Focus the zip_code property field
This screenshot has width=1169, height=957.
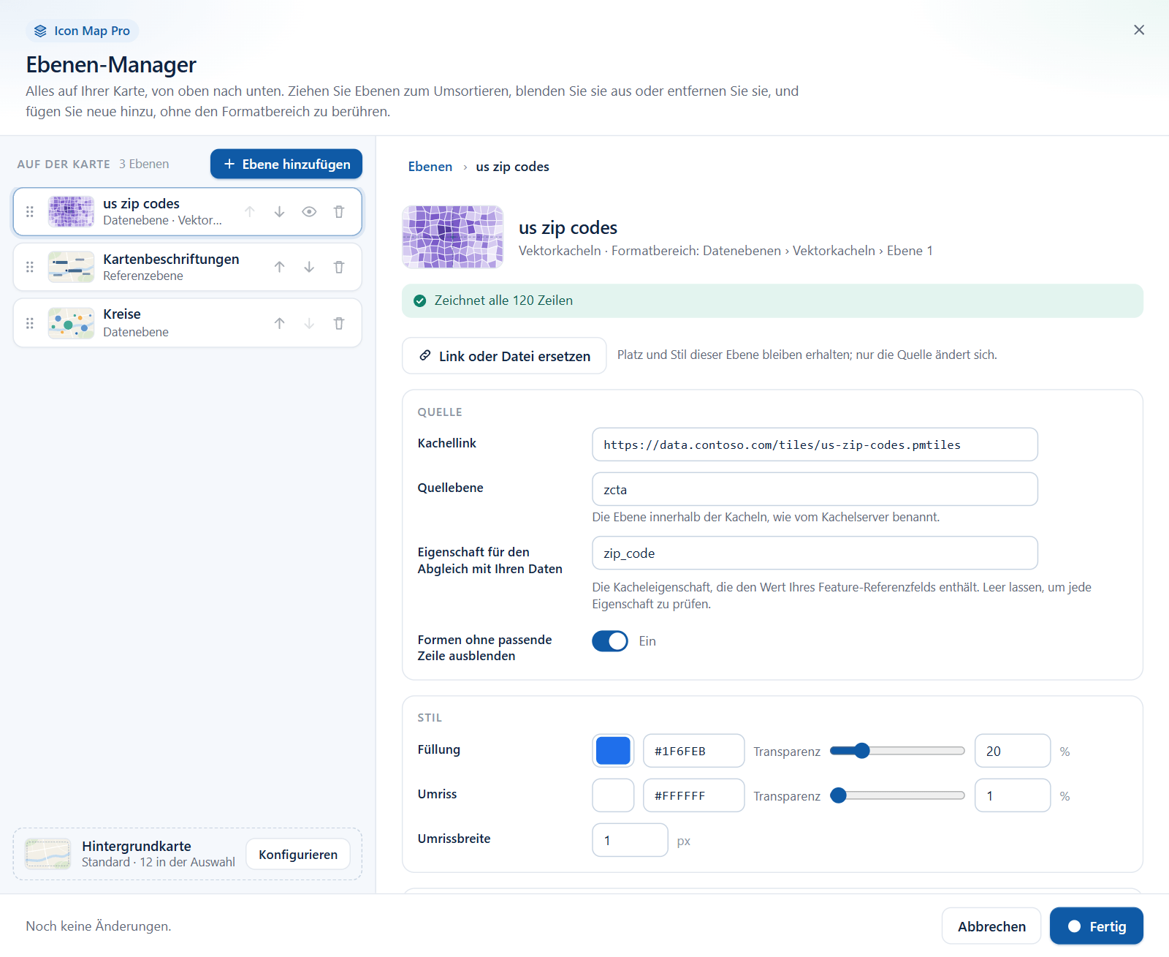[815, 553]
